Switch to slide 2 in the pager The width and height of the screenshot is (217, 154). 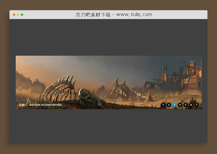pyautogui.click(x=169, y=105)
